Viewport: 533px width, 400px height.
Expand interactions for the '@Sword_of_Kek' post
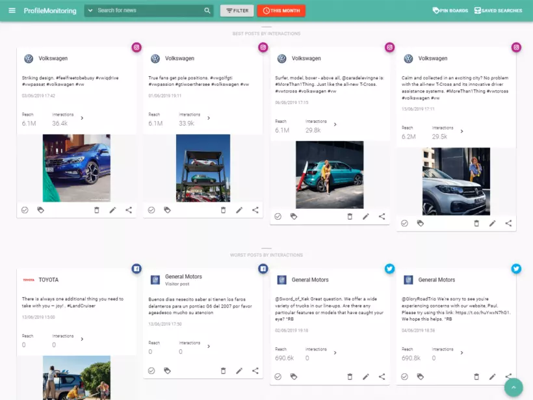click(335, 353)
